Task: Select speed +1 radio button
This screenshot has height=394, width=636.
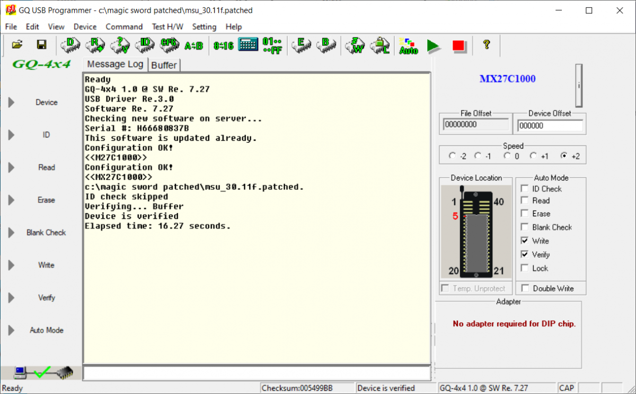Action: (533, 156)
